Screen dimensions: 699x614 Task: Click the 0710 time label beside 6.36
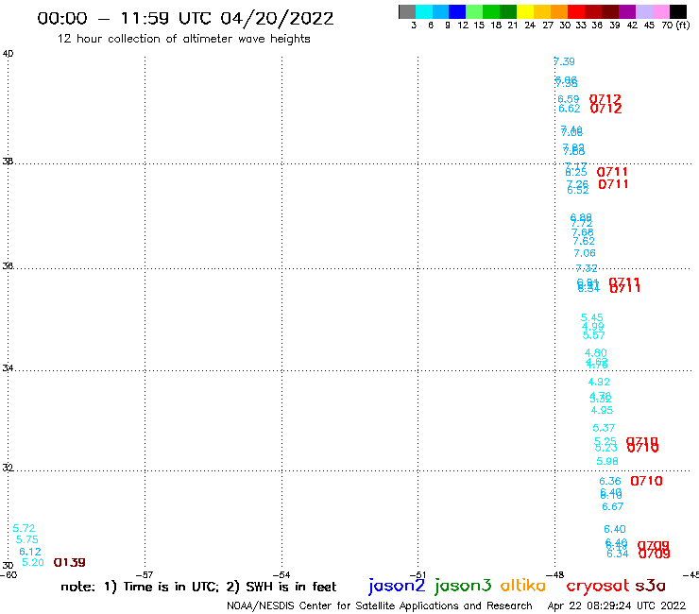pos(646,481)
